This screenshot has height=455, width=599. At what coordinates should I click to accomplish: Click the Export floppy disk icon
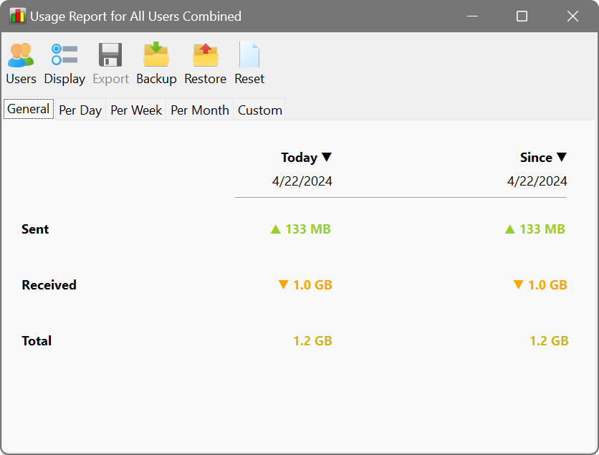[x=110, y=56]
